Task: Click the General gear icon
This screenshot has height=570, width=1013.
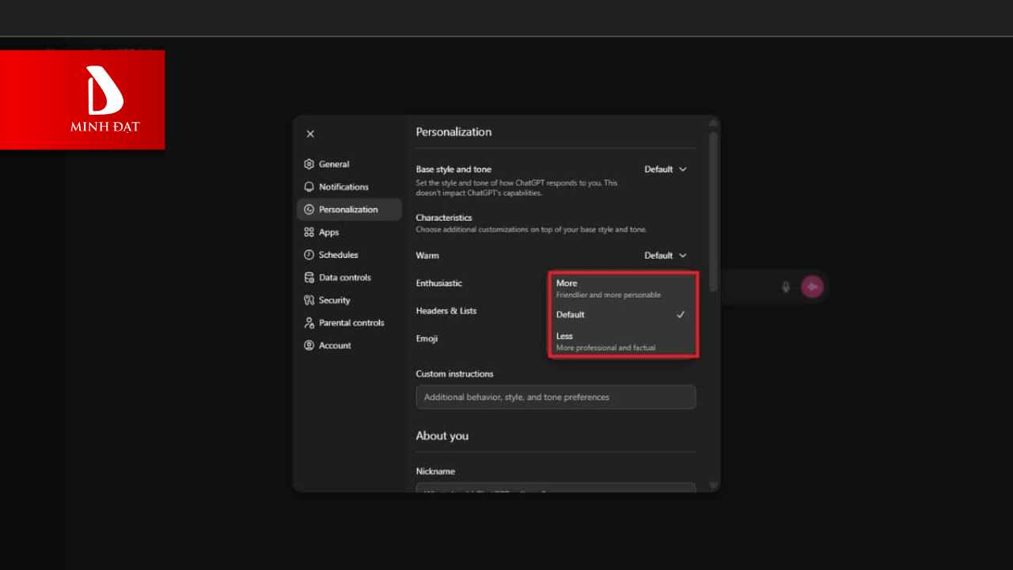Action: 309,165
